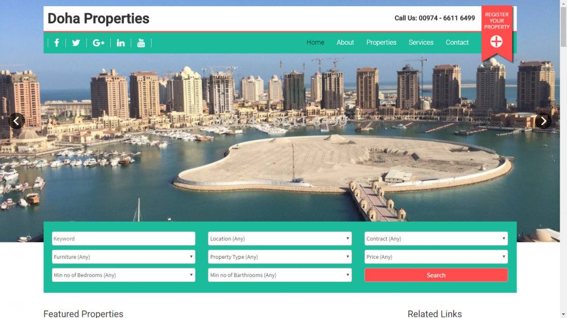Expand the Min no of Bedrooms dropdown
The width and height of the screenshot is (567, 318).
[x=124, y=275]
